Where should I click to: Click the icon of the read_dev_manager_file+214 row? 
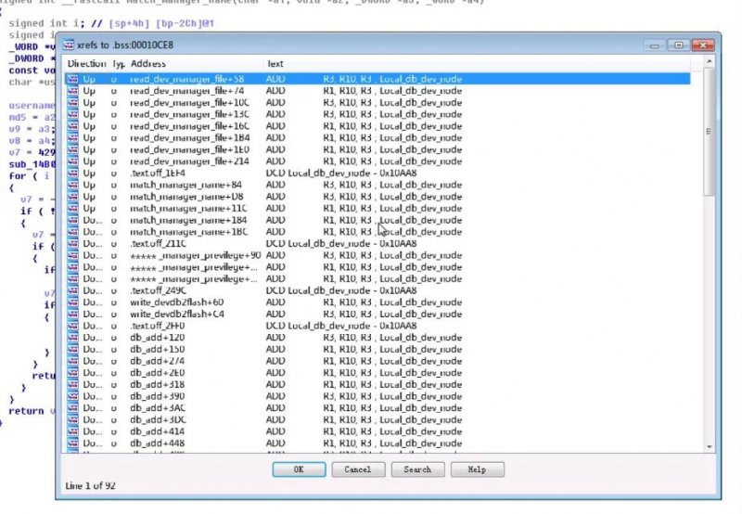pos(72,161)
